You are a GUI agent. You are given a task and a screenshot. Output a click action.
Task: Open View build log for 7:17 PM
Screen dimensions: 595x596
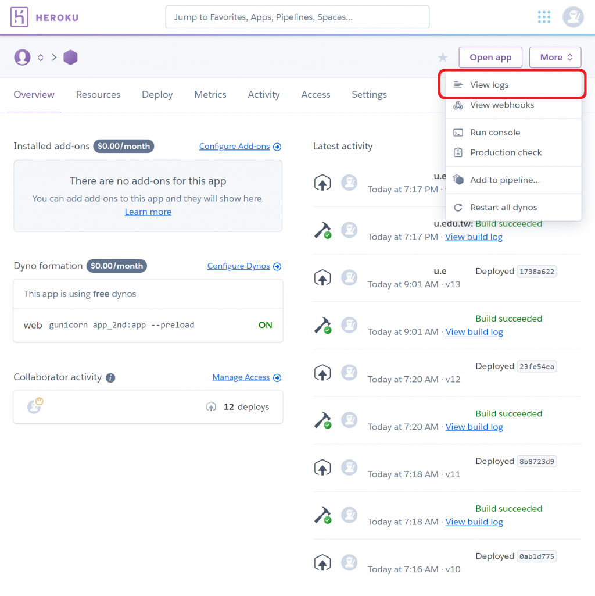[474, 237]
